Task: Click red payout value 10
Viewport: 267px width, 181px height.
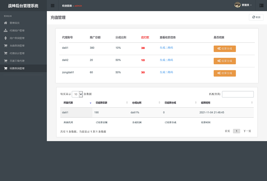Action: click(143, 60)
